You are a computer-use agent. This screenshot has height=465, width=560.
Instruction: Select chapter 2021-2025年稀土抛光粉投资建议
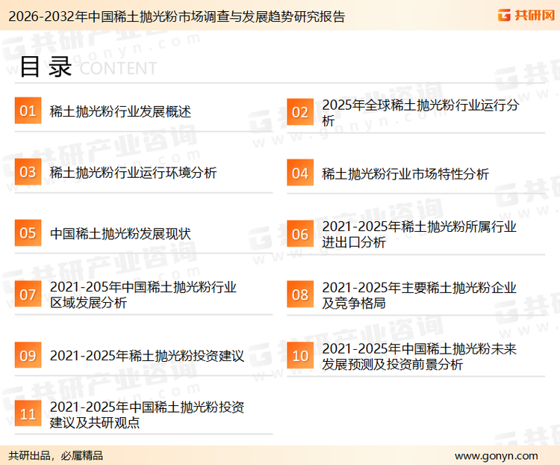click(147, 356)
